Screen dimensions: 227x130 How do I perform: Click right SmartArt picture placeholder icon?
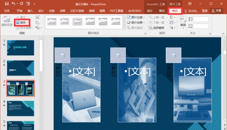[x=174, y=55]
